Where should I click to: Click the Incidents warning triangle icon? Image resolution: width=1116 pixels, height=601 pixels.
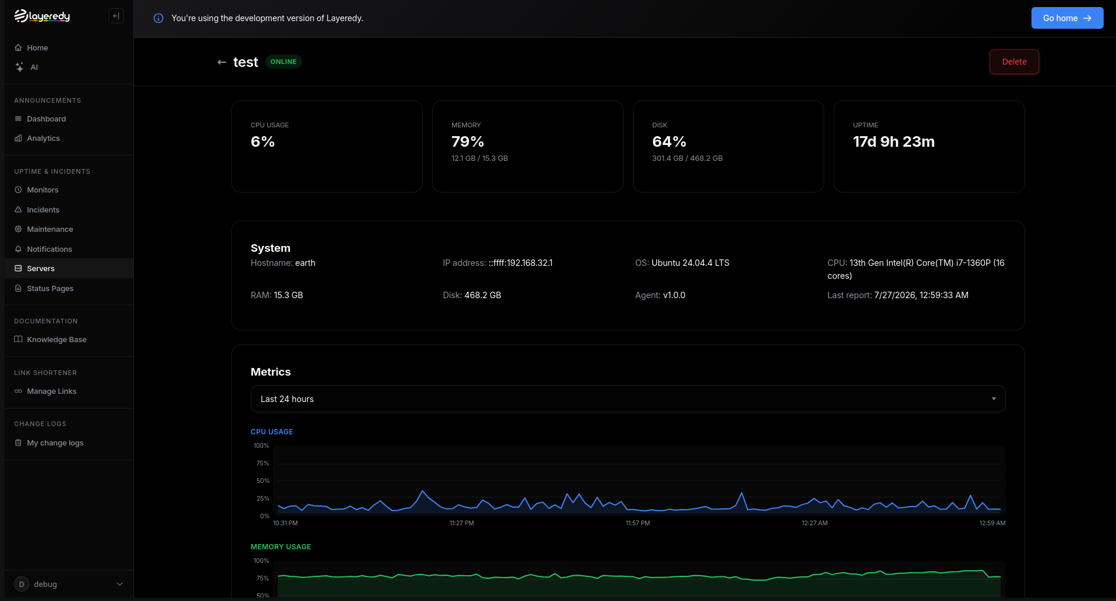tap(18, 210)
